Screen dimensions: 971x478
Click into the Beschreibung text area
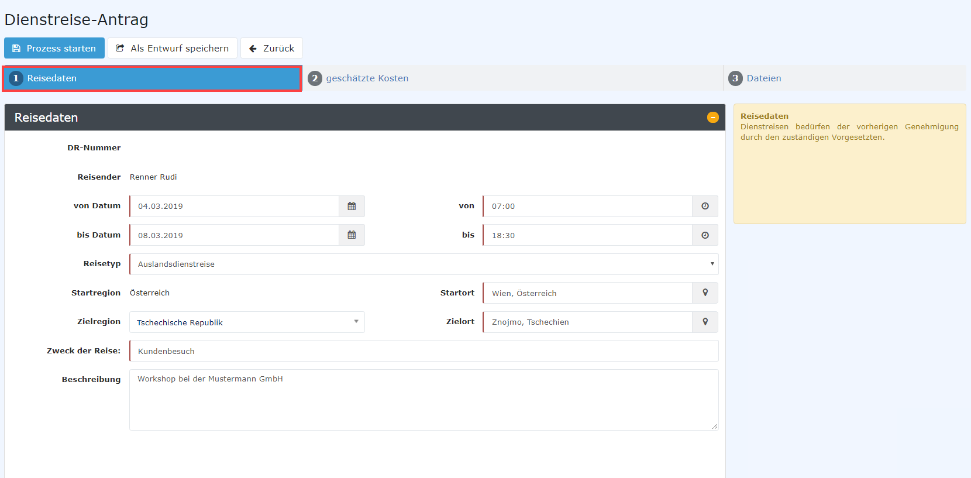(423, 400)
